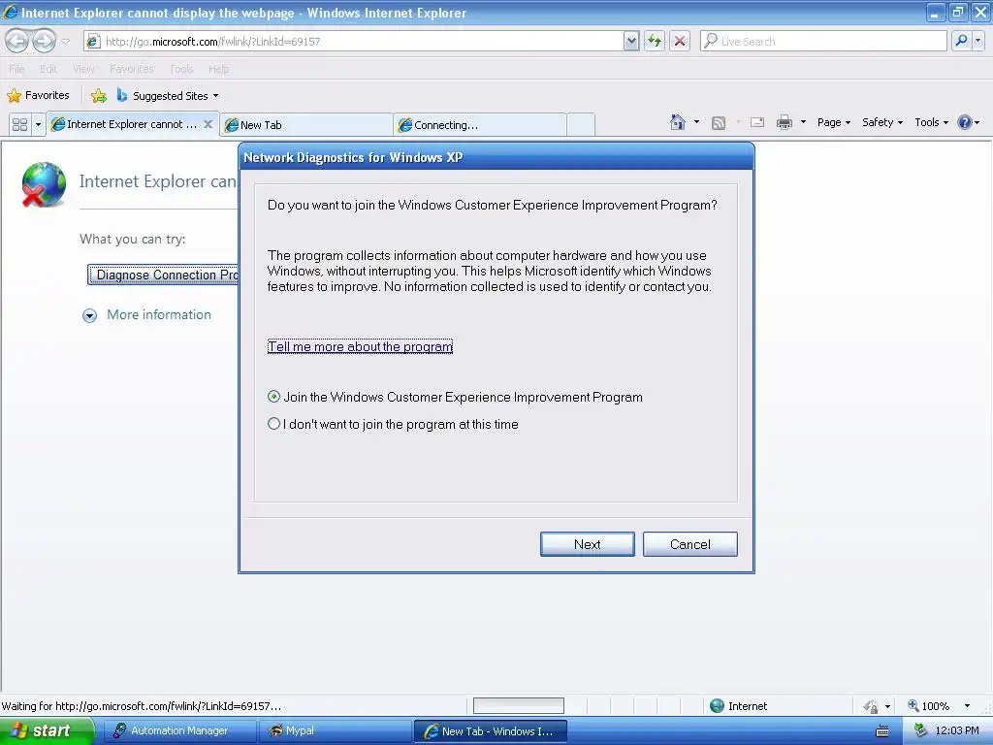Click the globe error page icon
This screenshot has width=993, height=745.
pyautogui.click(x=44, y=184)
